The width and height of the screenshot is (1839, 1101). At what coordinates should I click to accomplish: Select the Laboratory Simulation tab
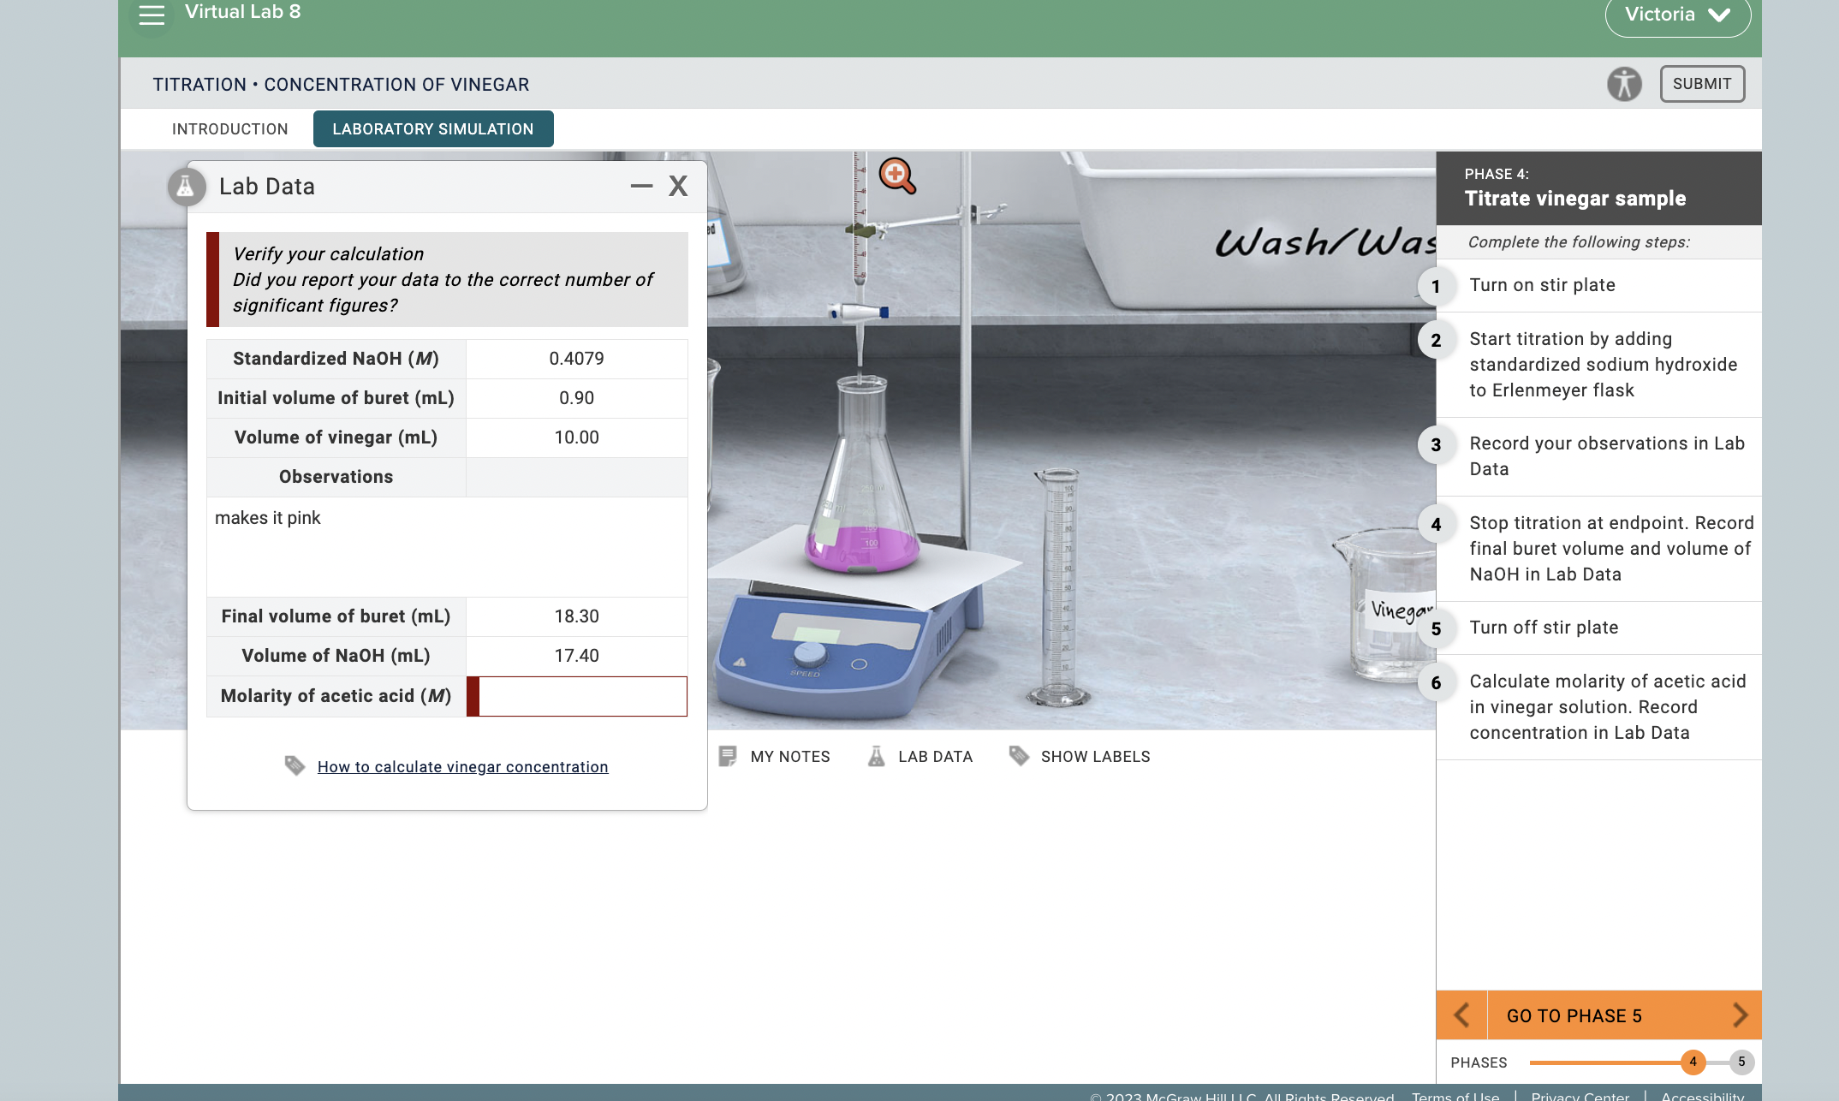pos(433,129)
